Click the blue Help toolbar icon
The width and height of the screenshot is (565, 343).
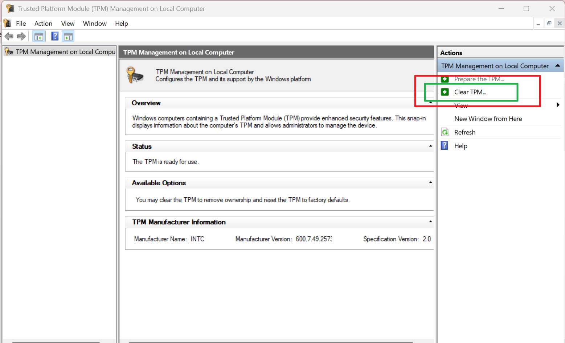click(x=55, y=36)
